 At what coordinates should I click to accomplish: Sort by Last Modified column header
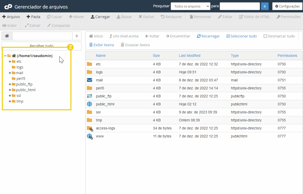coord(189,56)
